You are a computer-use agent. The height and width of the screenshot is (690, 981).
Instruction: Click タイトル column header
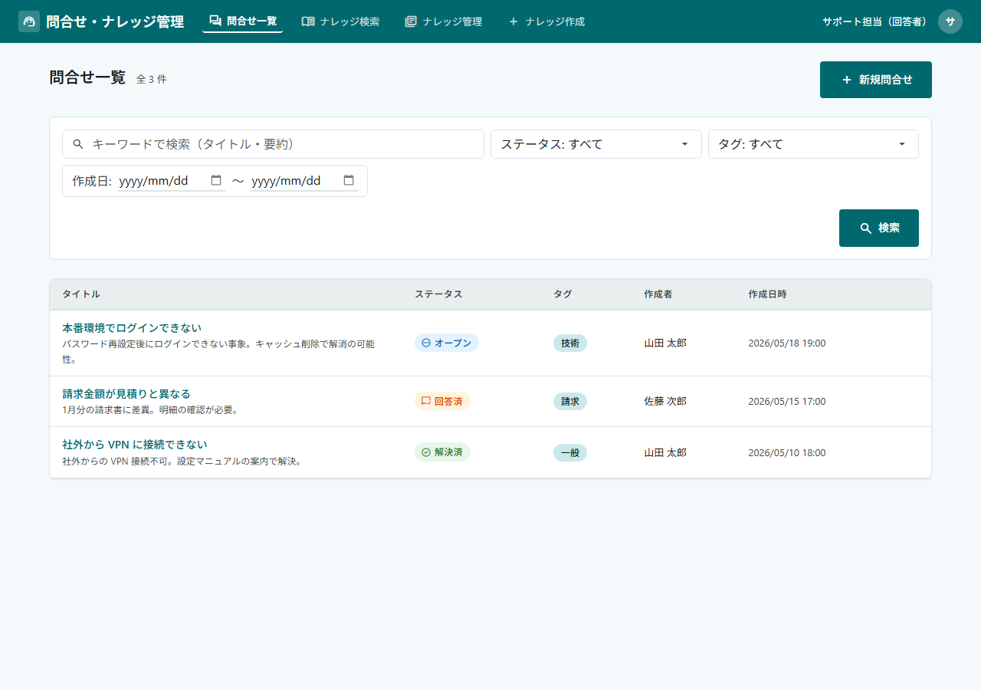(81, 294)
